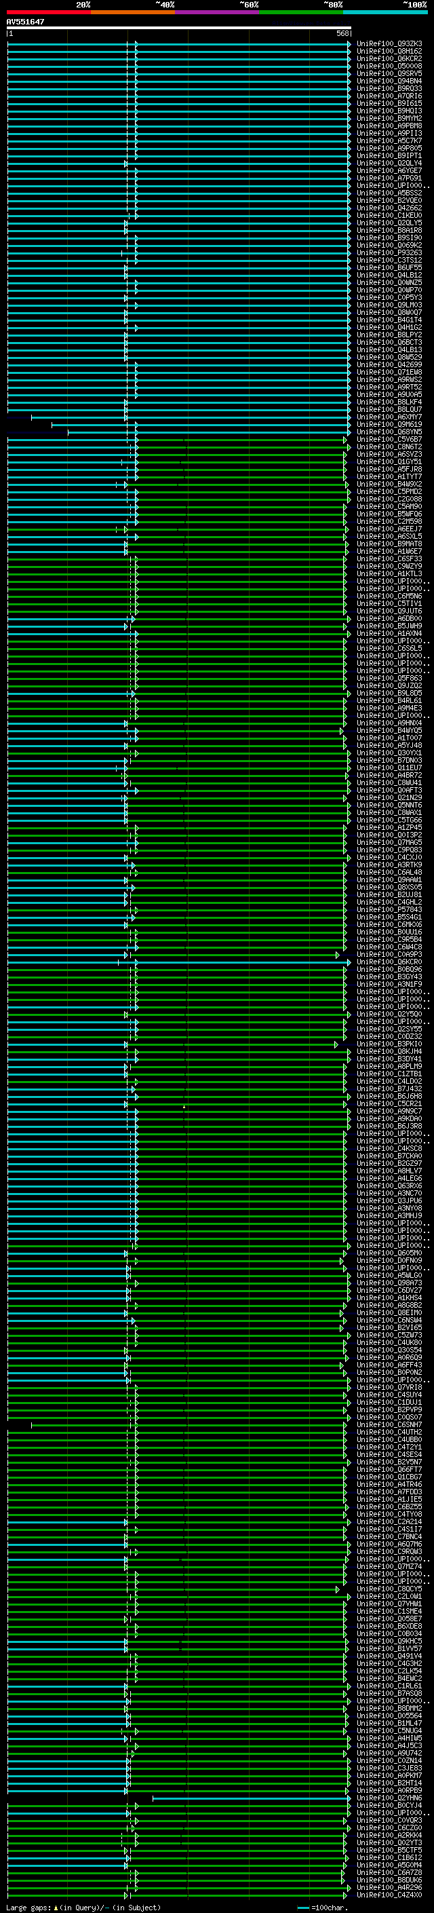This screenshot has width=434, height=1913.
Task: Select the UniRef100_P93263 label
Action: [389, 252]
